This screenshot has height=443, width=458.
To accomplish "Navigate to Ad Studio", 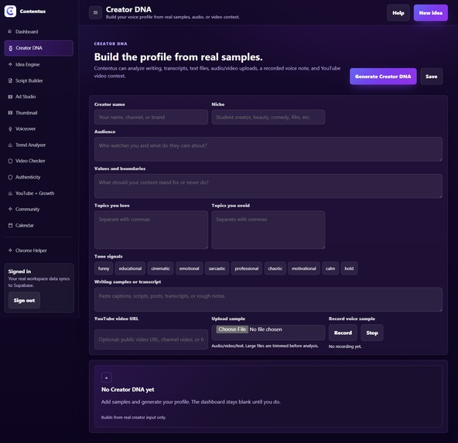I will (x=39, y=97).
